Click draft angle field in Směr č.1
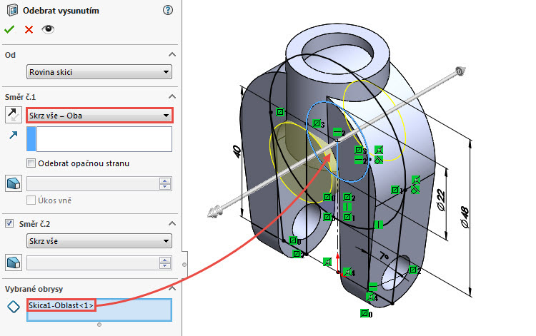Screen dimensions: 536x336 click(x=92, y=183)
